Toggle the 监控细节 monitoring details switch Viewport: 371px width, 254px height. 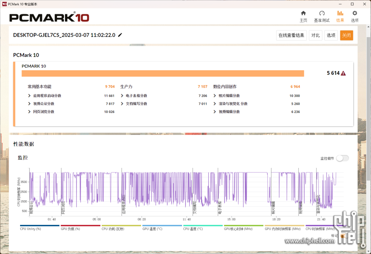tap(343, 158)
